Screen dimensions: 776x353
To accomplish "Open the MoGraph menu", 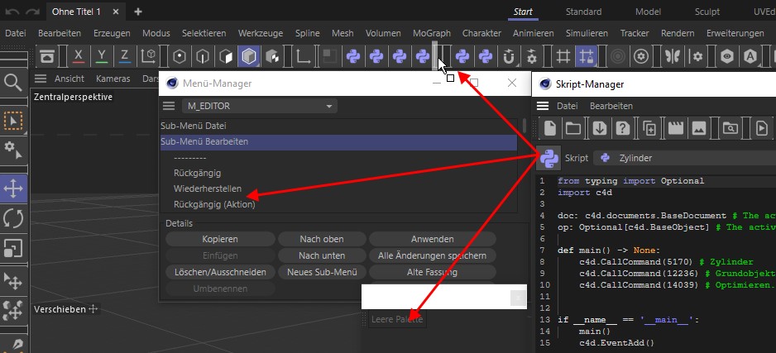I will click(433, 33).
